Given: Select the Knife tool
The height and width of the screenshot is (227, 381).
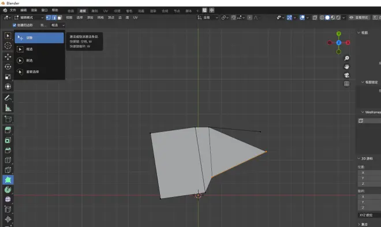Looking at the screenshot, I should point(8,170).
